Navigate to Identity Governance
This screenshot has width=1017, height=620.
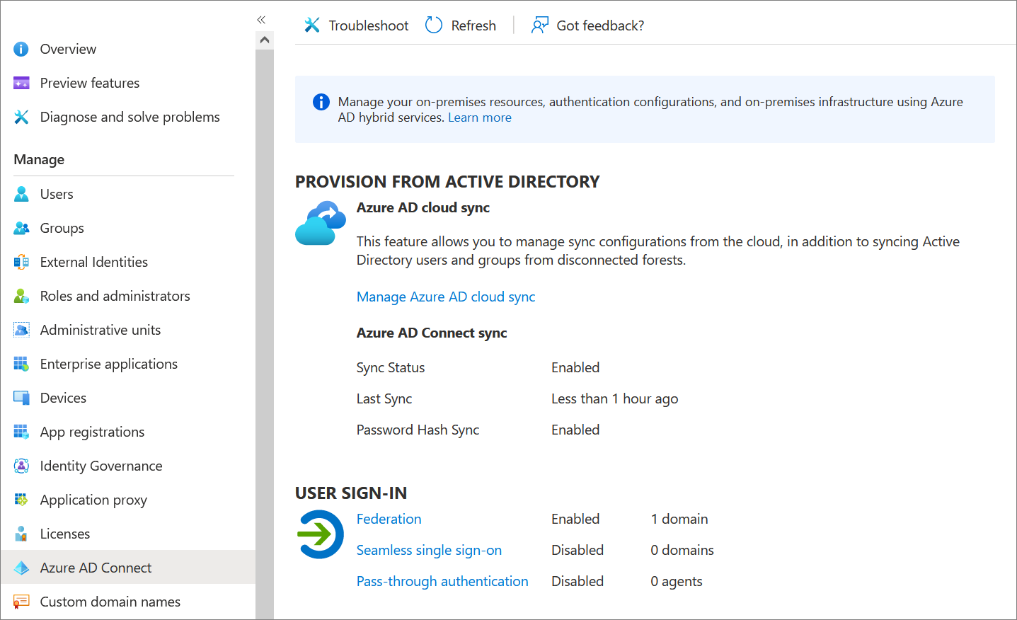pyautogui.click(x=100, y=465)
